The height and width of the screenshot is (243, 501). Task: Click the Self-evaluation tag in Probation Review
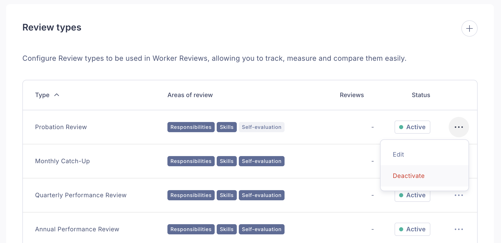click(261, 127)
